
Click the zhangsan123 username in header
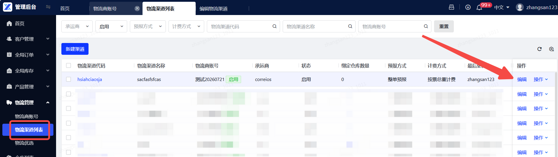(542, 7)
